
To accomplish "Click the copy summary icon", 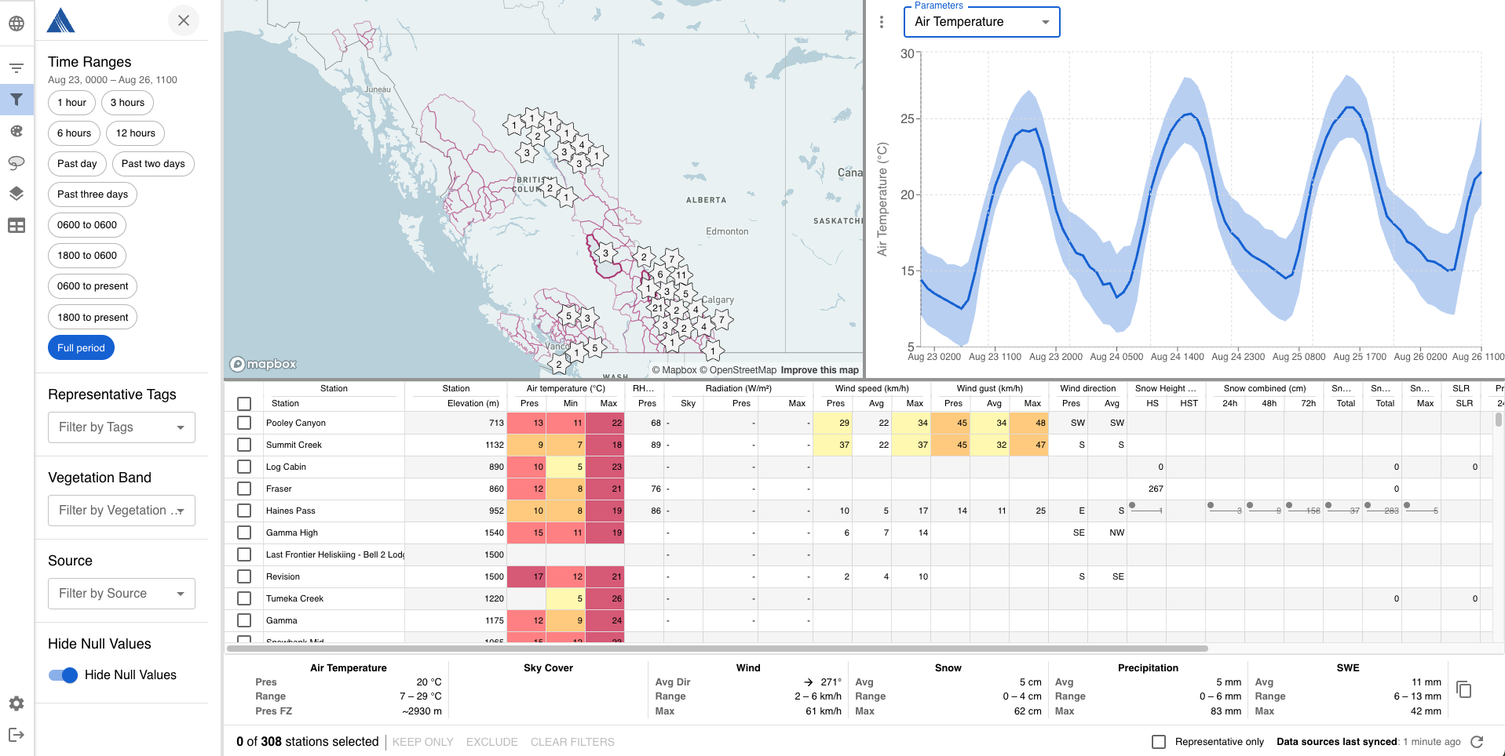I will pos(1463,689).
